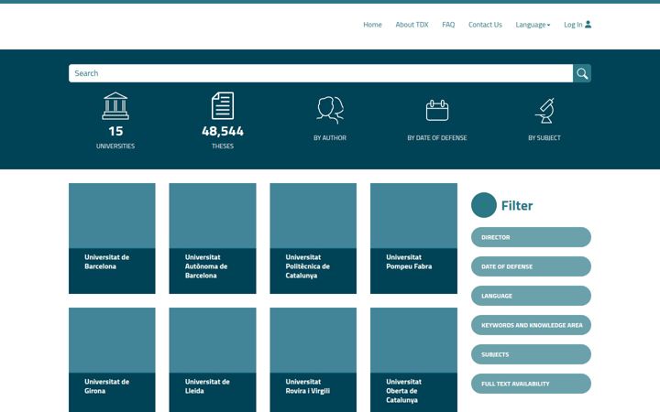
Task: Click into the Search text field
Action: click(x=321, y=73)
